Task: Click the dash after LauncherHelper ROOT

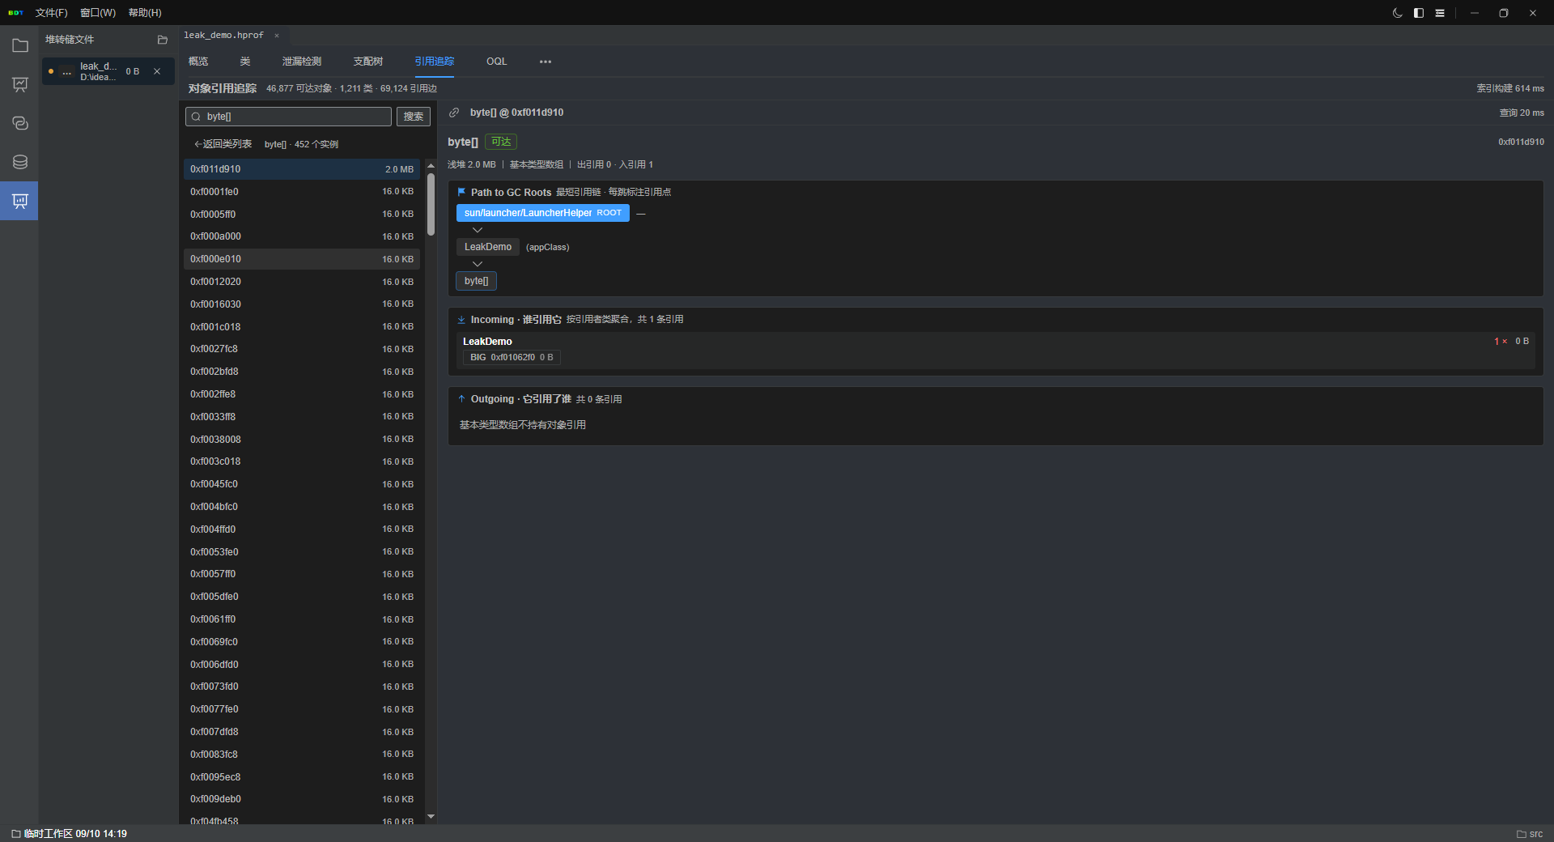Action: (x=641, y=214)
